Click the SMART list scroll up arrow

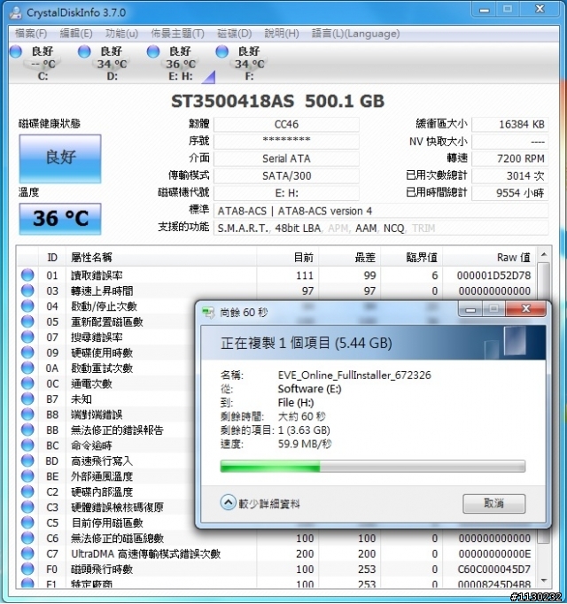[x=544, y=254]
